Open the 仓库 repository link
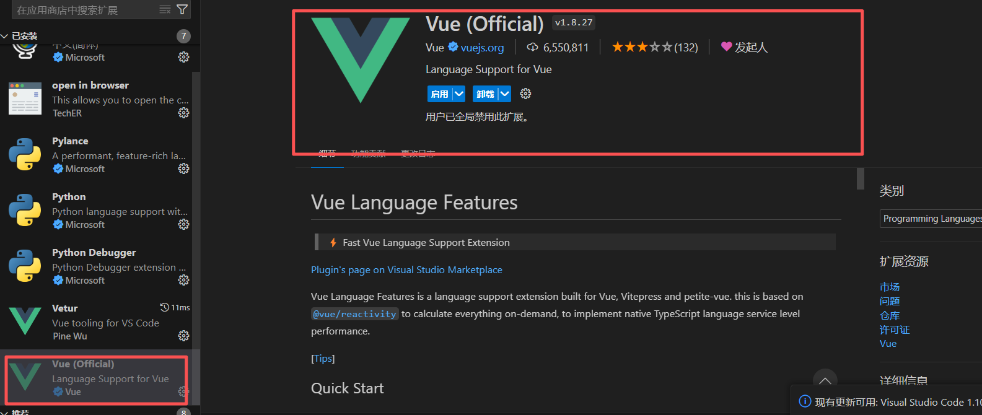This screenshot has height=415, width=982. tap(889, 315)
